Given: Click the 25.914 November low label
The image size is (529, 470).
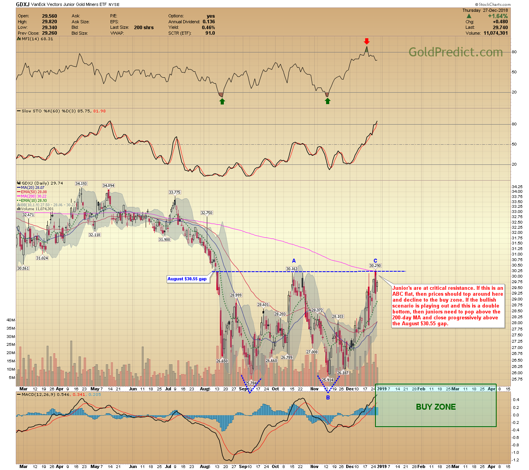Looking at the screenshot, I should [328, 380].
